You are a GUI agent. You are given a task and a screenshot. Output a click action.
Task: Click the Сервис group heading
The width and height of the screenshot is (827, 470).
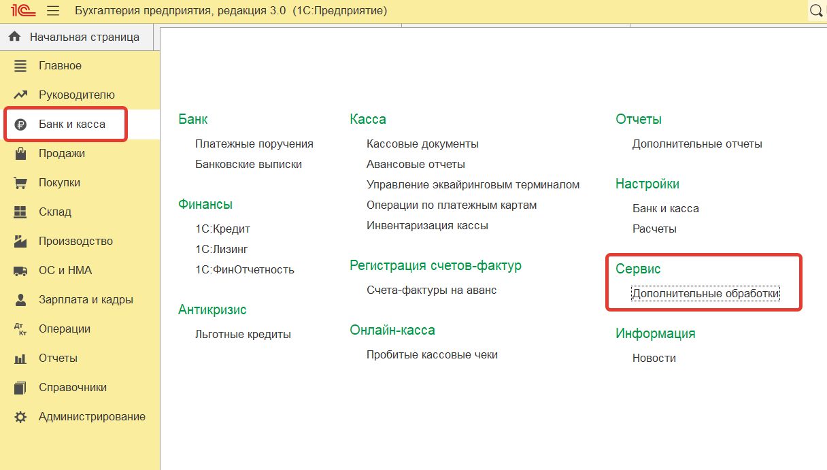tap(639, 269)
